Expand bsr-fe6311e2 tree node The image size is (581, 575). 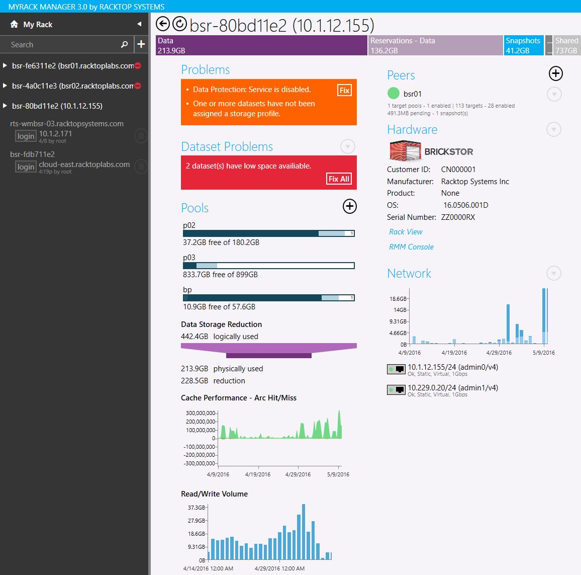pyautogui.click(x=5, y=66)
